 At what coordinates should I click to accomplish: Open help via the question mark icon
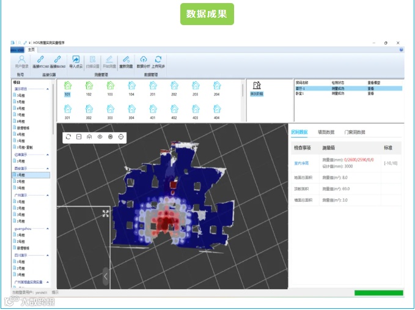point(401,50)
